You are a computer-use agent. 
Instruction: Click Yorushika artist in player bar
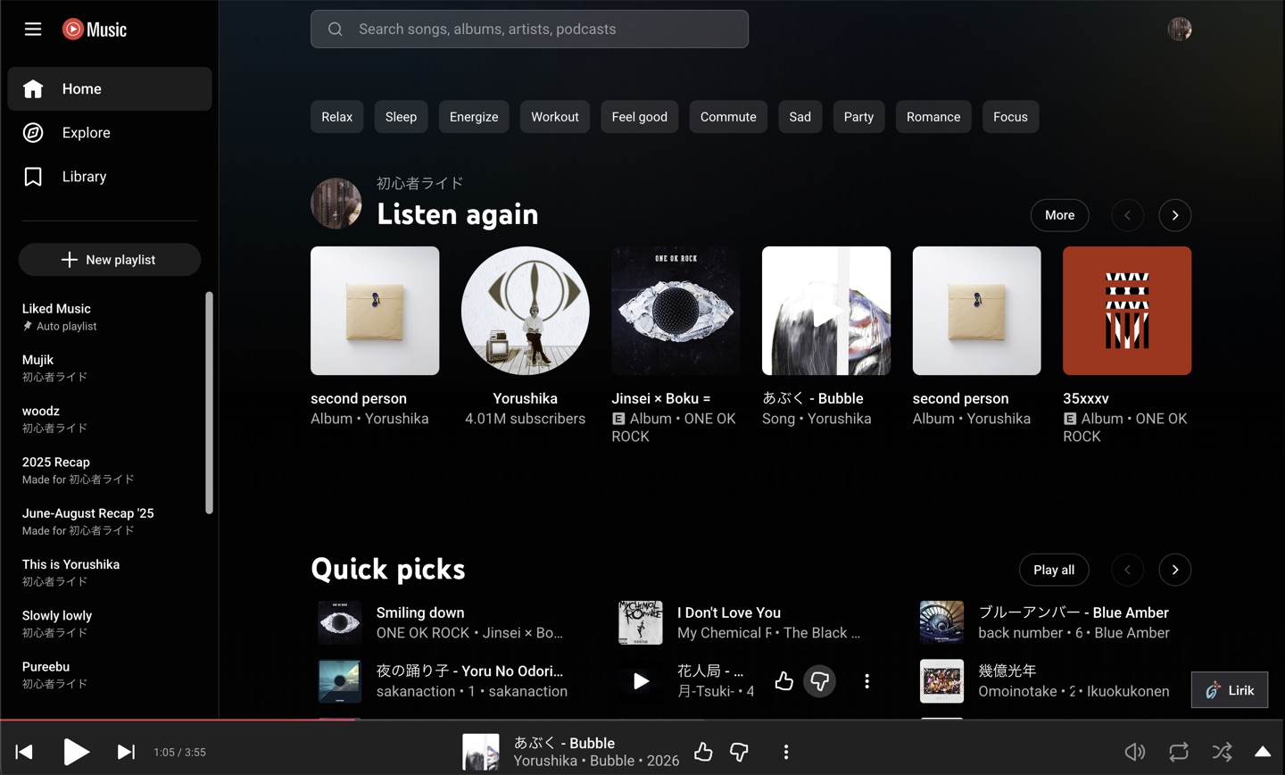(x=545, y=761)
